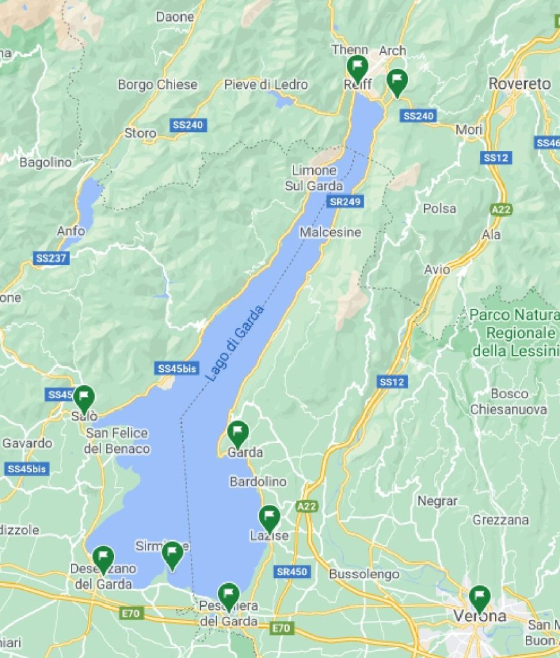This screenshot has height=658, width=560.
Task: Click the Rovereto city label
Action: coord(519,84)
